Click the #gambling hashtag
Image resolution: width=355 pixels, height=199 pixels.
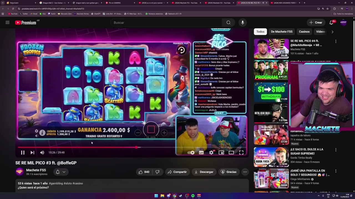(56, 184)
